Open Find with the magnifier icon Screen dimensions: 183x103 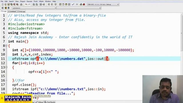pos(34,5)
